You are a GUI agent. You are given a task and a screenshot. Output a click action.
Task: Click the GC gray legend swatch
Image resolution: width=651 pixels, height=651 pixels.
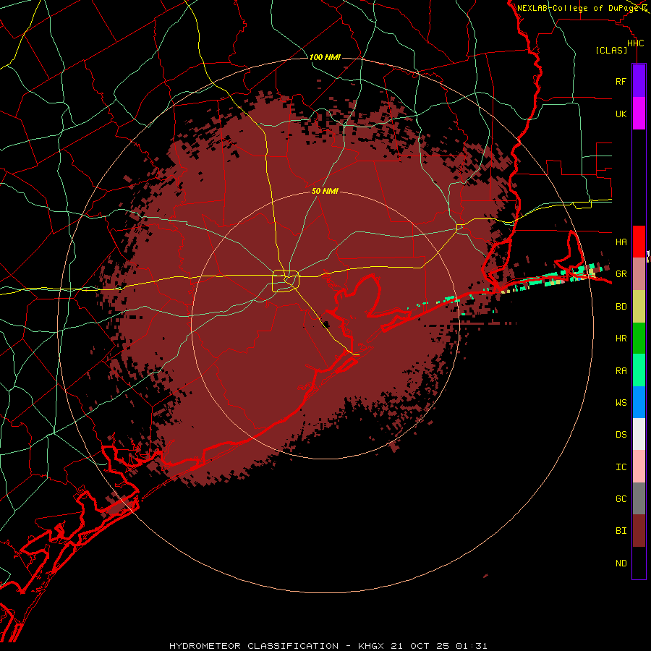point(639,498)
